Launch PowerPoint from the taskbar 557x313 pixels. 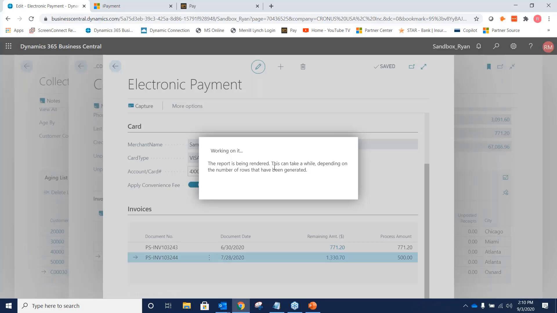(312, 305)
